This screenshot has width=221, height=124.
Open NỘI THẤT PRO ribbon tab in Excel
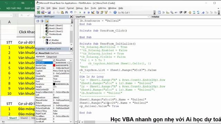tap(14, 8)
